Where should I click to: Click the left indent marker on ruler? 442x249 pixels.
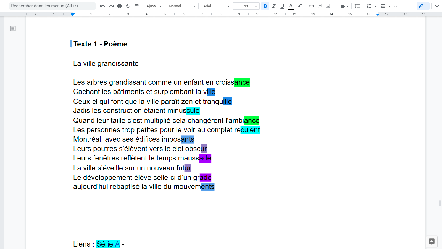coord(73,14)
